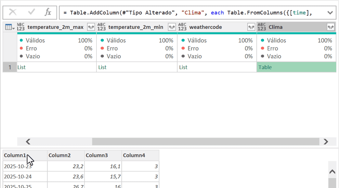Change data type of temperature_2m_min column

pos(102,27)
